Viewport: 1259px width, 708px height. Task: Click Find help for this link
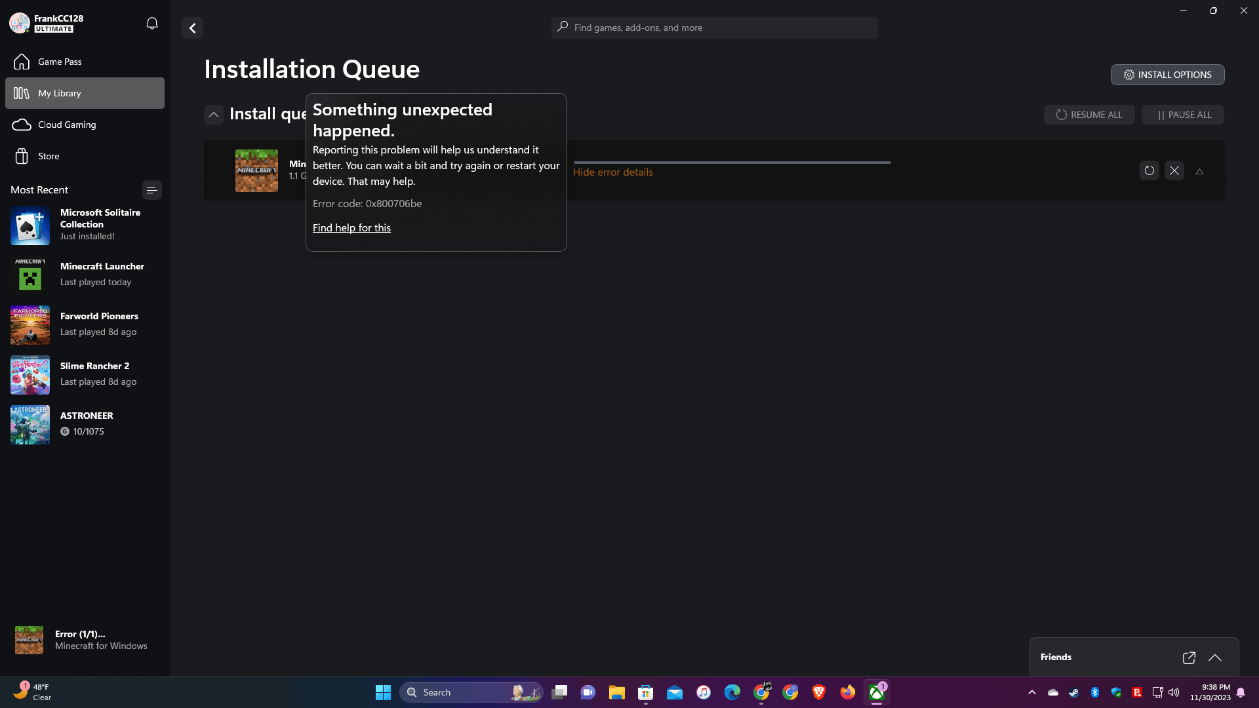pos(351,227)
